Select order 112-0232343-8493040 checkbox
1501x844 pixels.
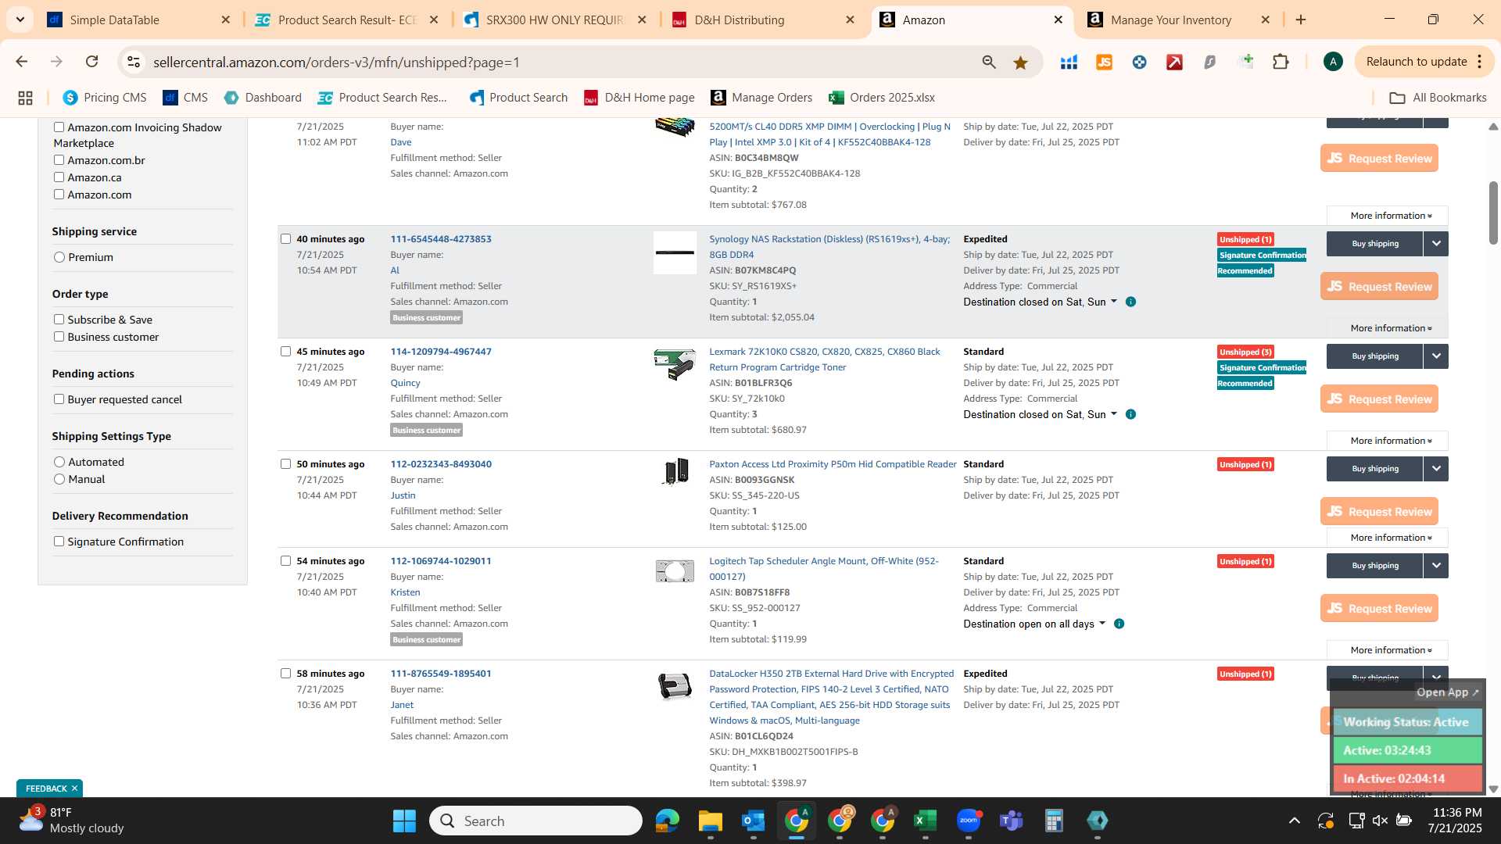tap(285, 464)
